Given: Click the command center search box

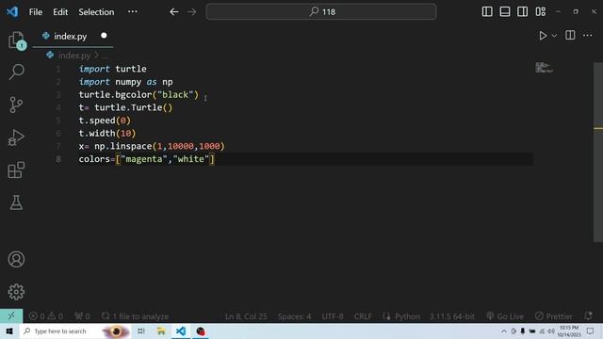Looking at the screenshot, I should click(x=321, y=12).
